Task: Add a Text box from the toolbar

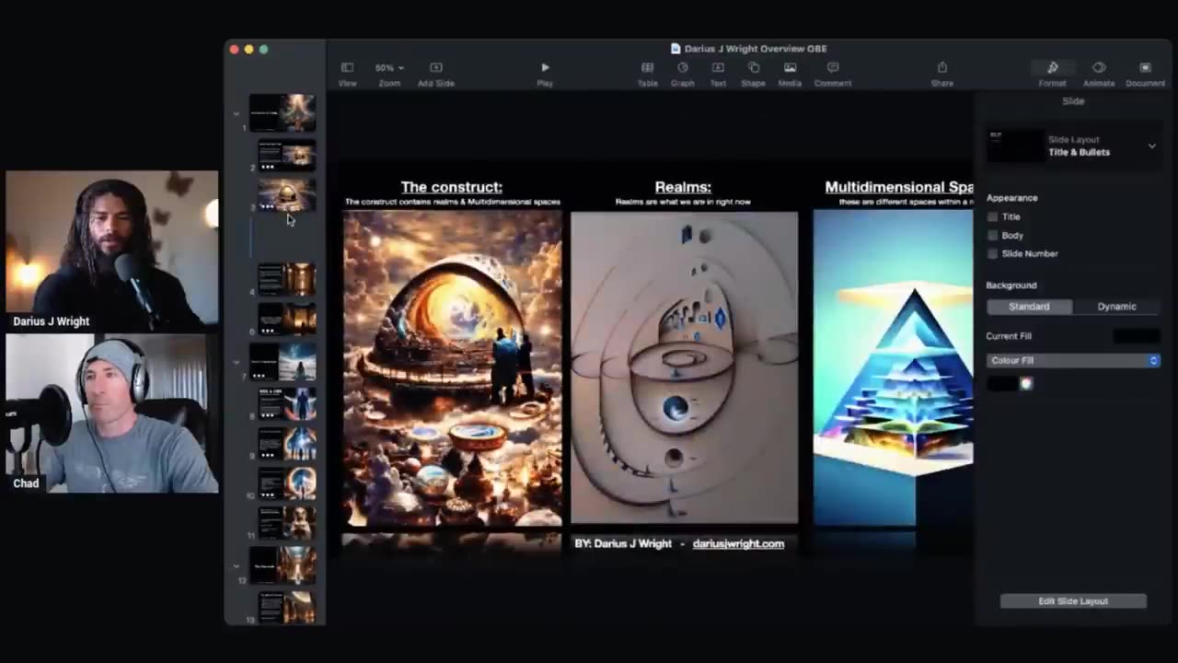Action: (718, 67)
